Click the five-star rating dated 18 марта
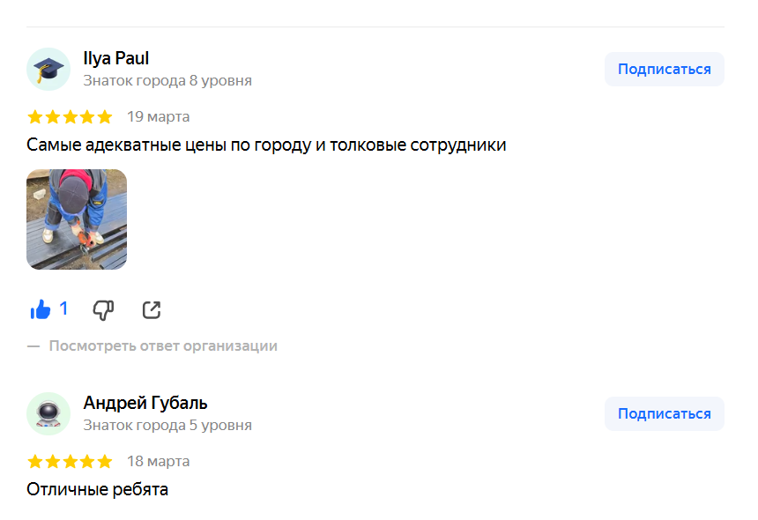 coord(70,462)
